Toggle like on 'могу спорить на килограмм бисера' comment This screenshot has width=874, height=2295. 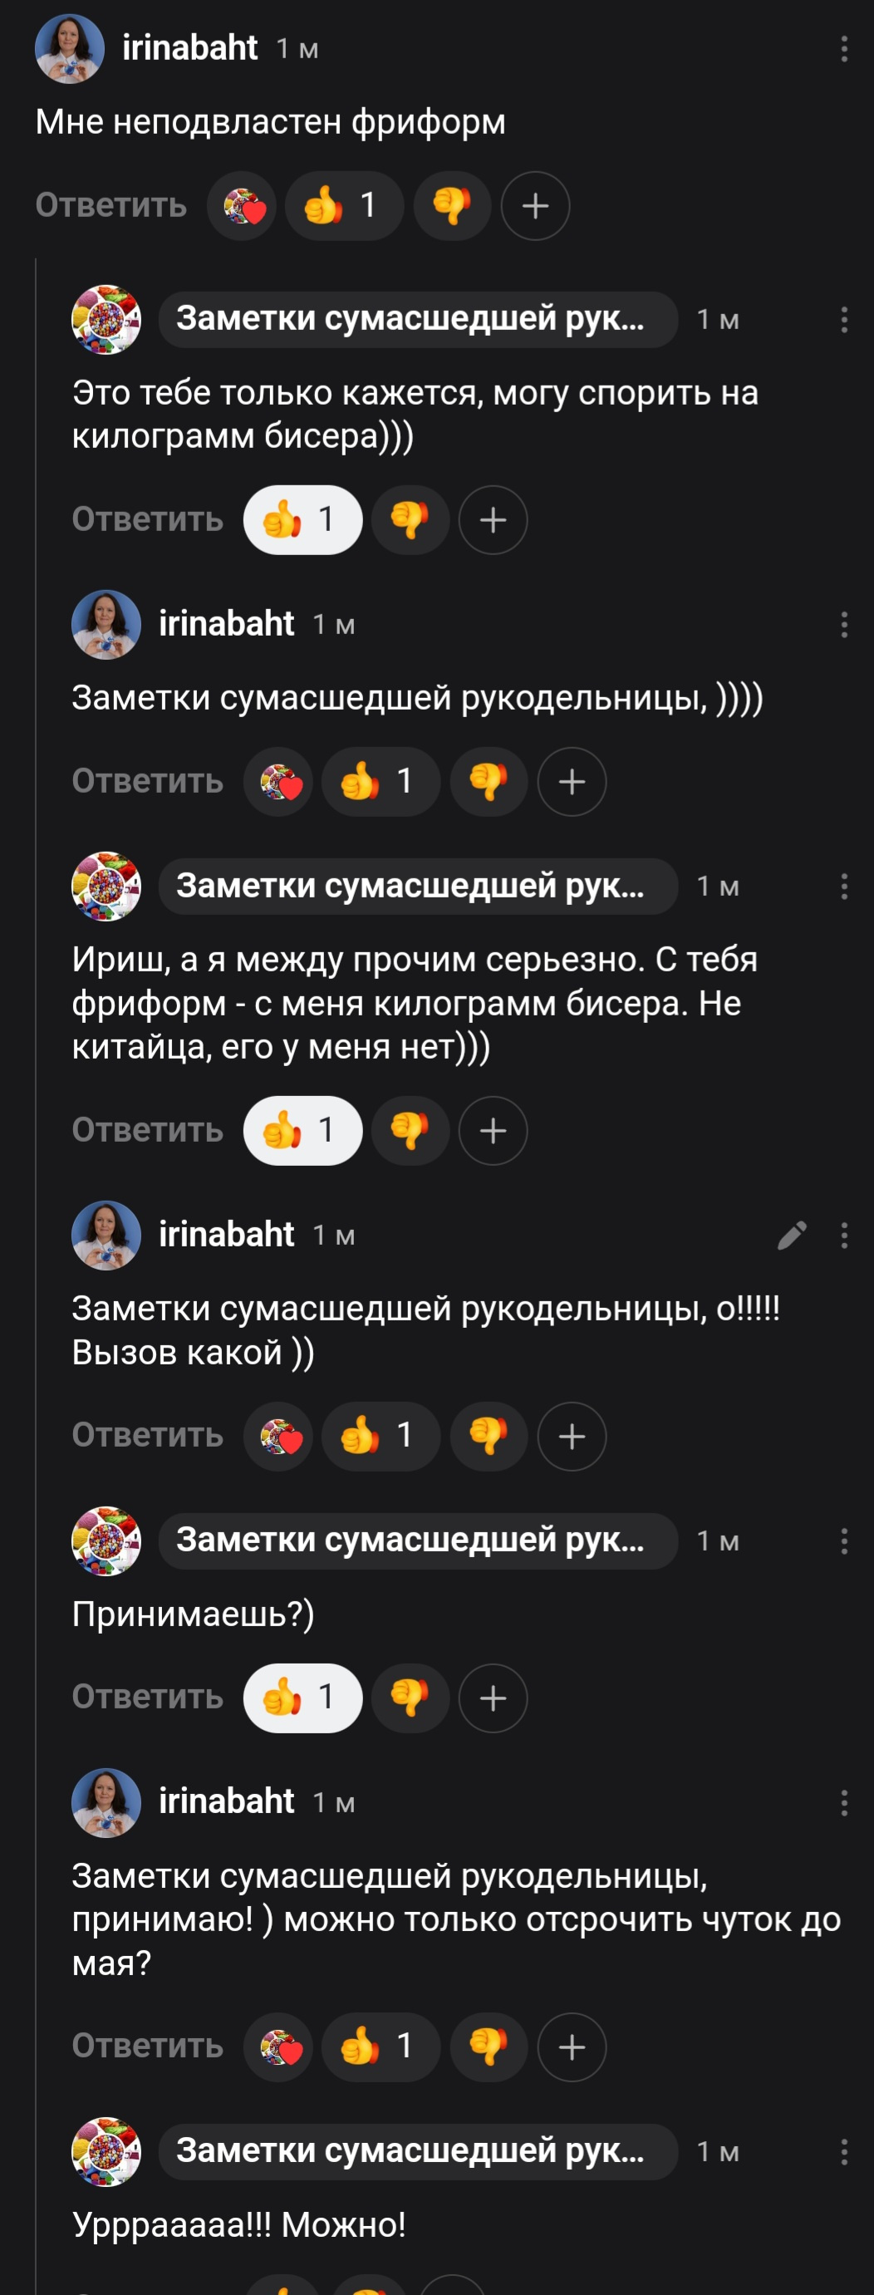(303, 519)
